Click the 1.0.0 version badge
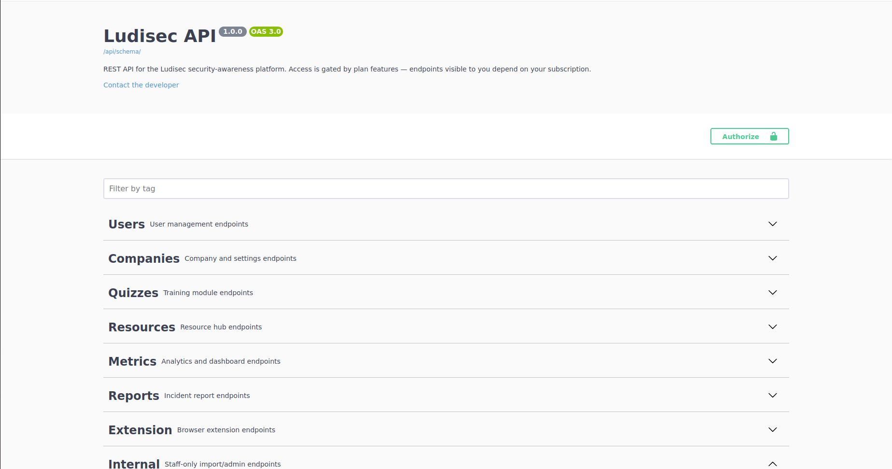This screenshot has height=469, width=892. point(233,31)
